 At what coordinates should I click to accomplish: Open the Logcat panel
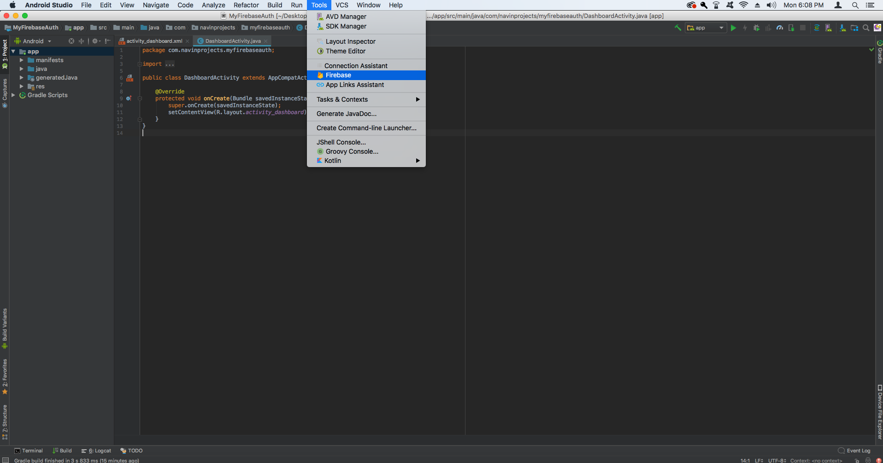click(96, 450)
